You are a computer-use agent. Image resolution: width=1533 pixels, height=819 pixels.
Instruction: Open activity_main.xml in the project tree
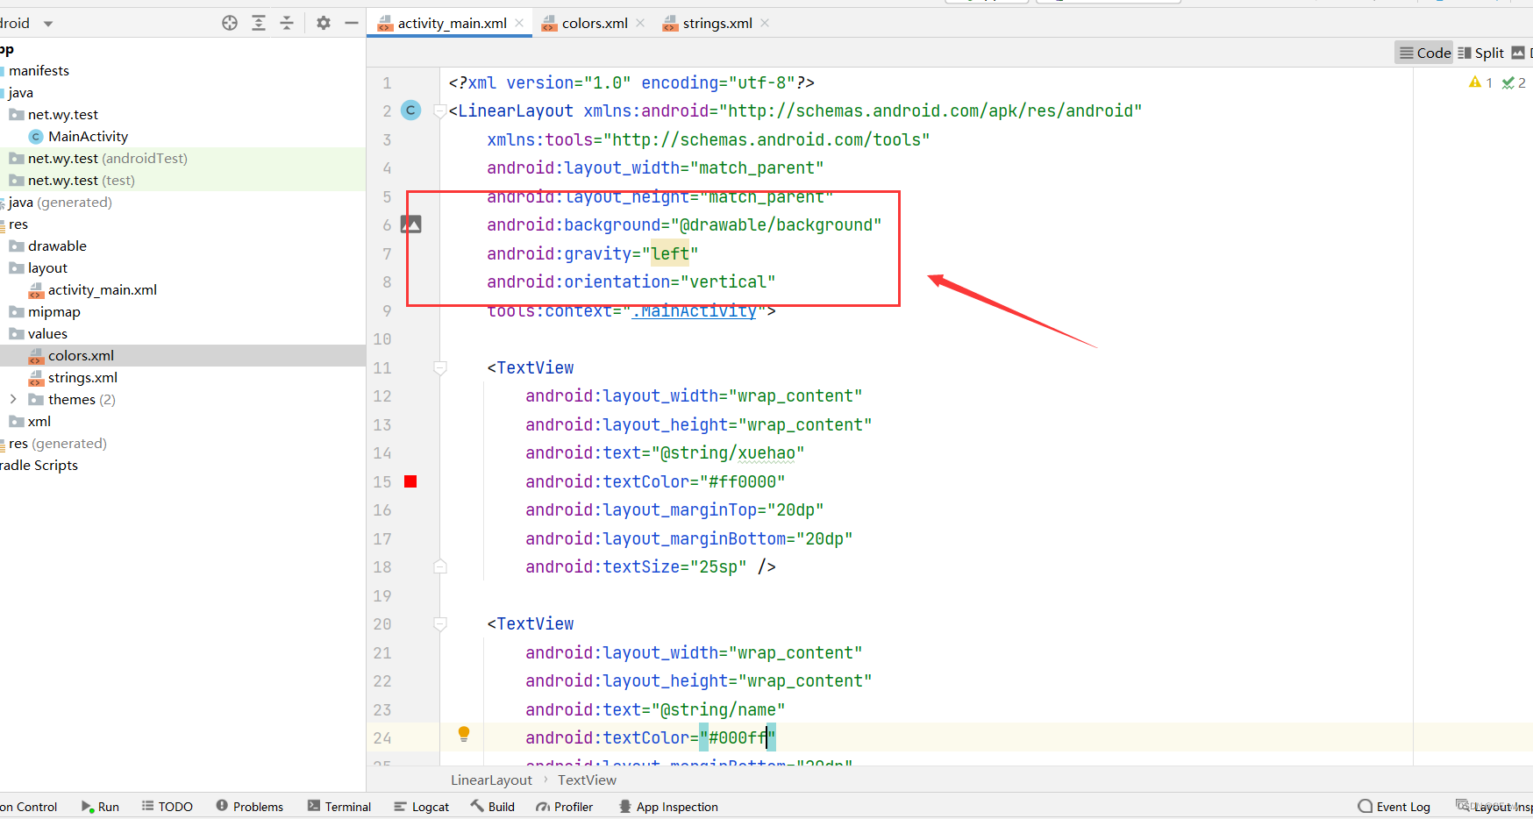(102, 290)
